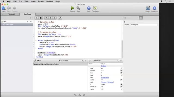174x97 pixels.
Task: Open the Globals link
Action: (103, 66)
